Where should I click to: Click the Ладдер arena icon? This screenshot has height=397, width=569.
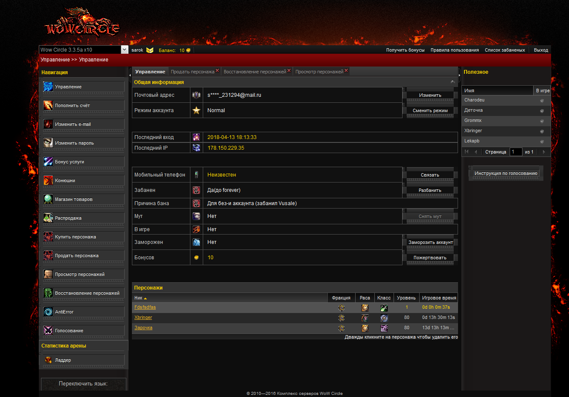click(x=48, y=360)
